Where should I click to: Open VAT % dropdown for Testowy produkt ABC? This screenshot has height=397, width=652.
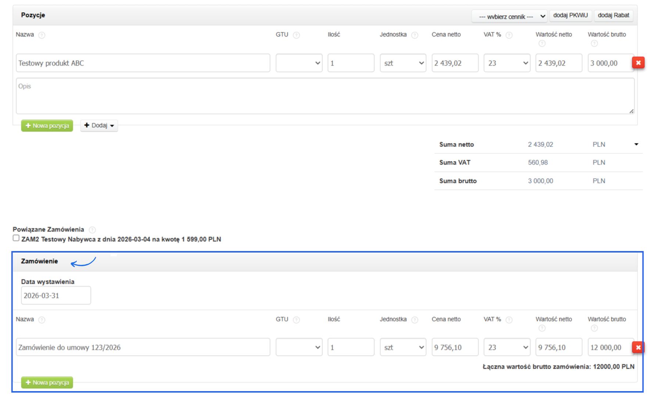(x=507, y=63)
